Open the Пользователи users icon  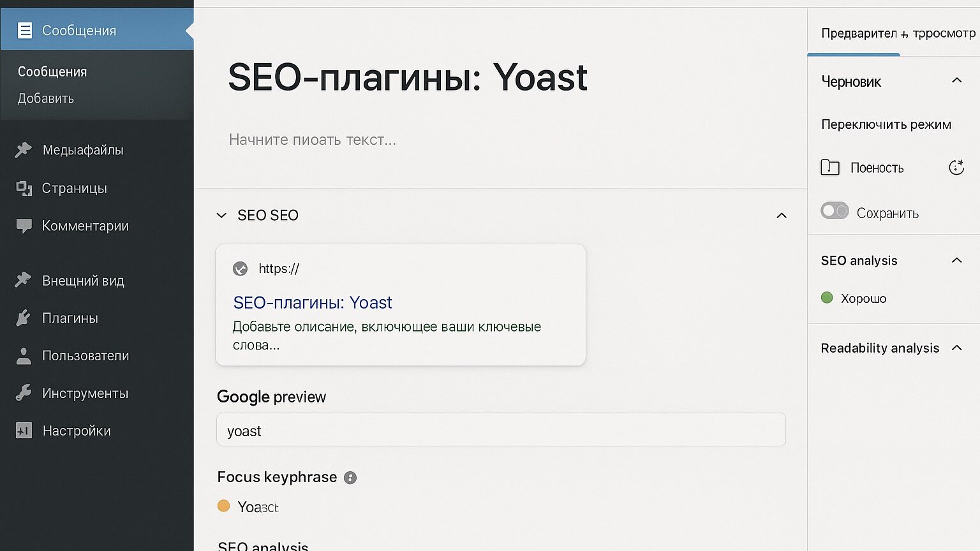point(23,355)
